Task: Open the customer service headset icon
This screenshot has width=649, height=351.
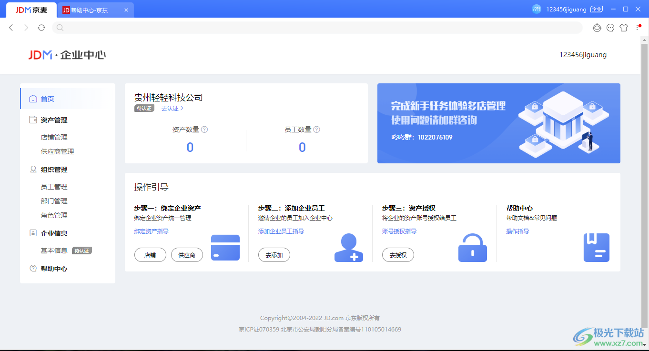Action: (x=597, y=28)
